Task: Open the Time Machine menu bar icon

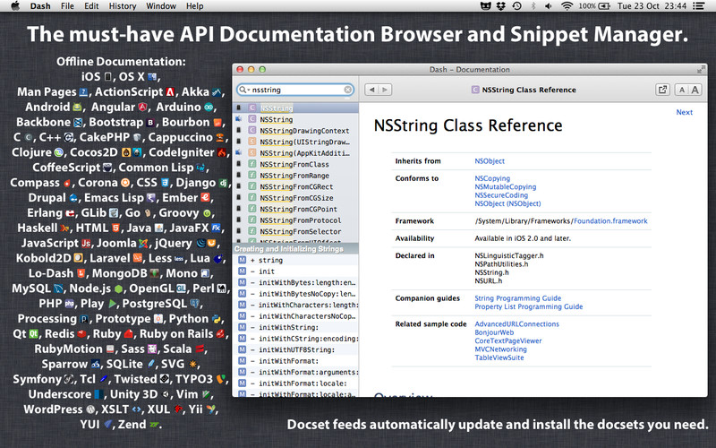Action: point(517,6)
